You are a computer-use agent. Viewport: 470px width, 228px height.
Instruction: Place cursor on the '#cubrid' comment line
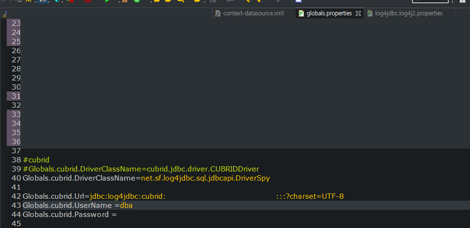36,160
